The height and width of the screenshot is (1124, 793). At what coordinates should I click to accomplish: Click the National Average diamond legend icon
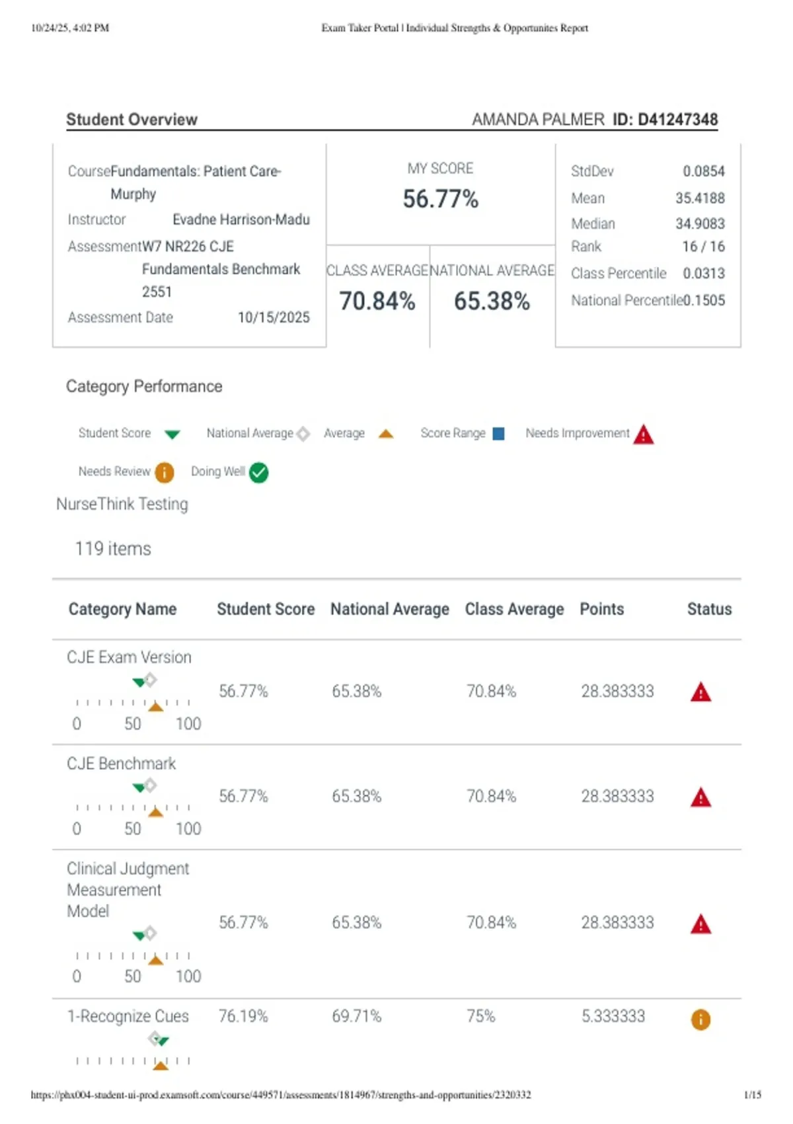303,434
